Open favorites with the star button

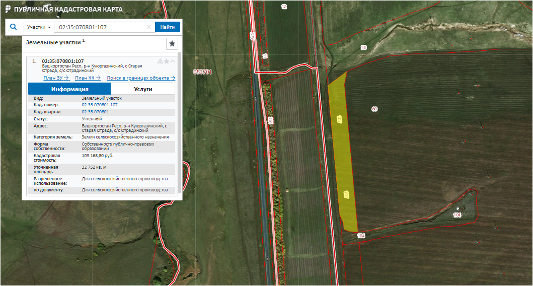click(x=172, y=44)
